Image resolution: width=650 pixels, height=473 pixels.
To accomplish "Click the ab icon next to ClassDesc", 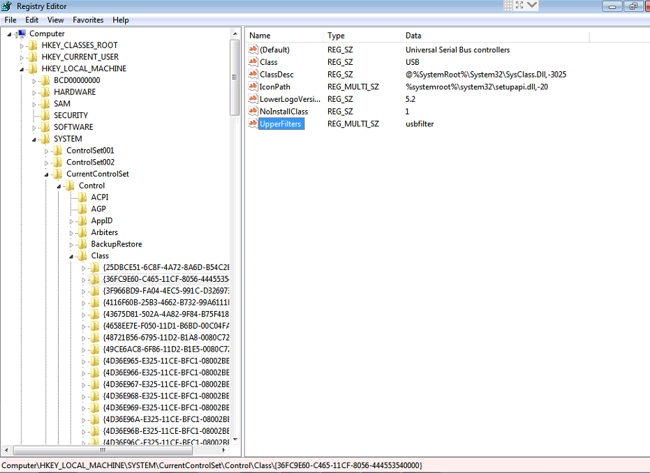I will (253, 74).
